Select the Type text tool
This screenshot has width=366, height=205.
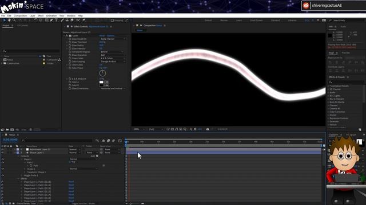pos(56,20)
